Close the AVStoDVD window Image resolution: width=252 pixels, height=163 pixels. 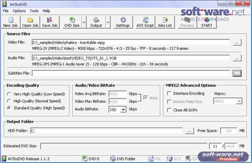click(243, 3)
